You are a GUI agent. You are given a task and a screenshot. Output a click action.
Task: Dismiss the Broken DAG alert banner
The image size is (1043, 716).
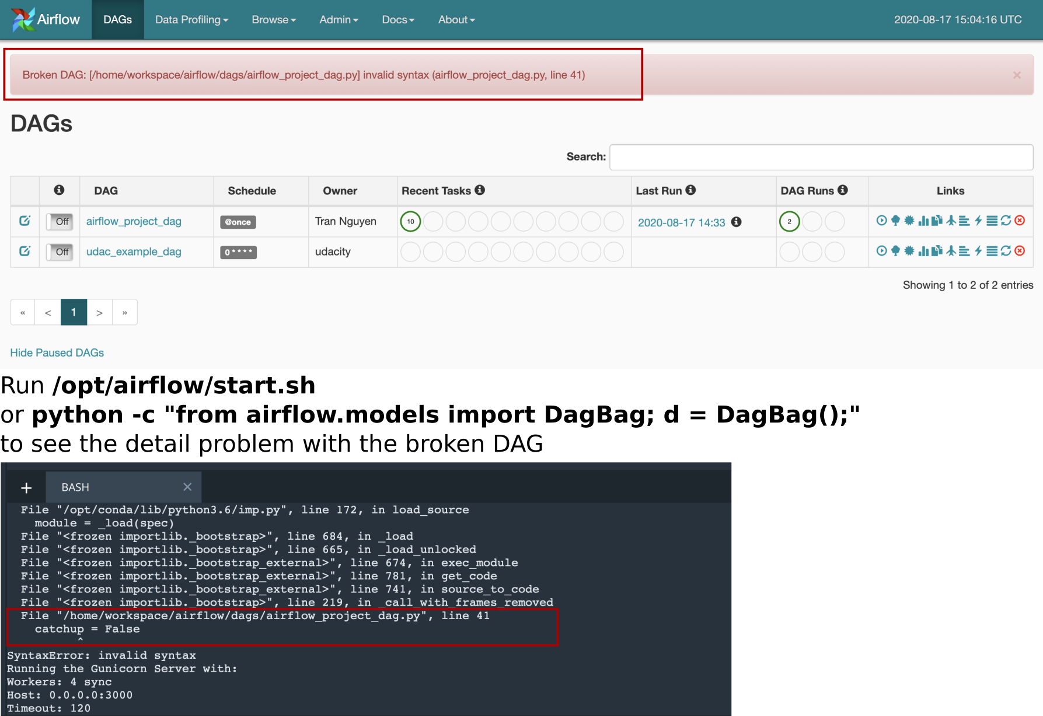tap(1017, 75)
